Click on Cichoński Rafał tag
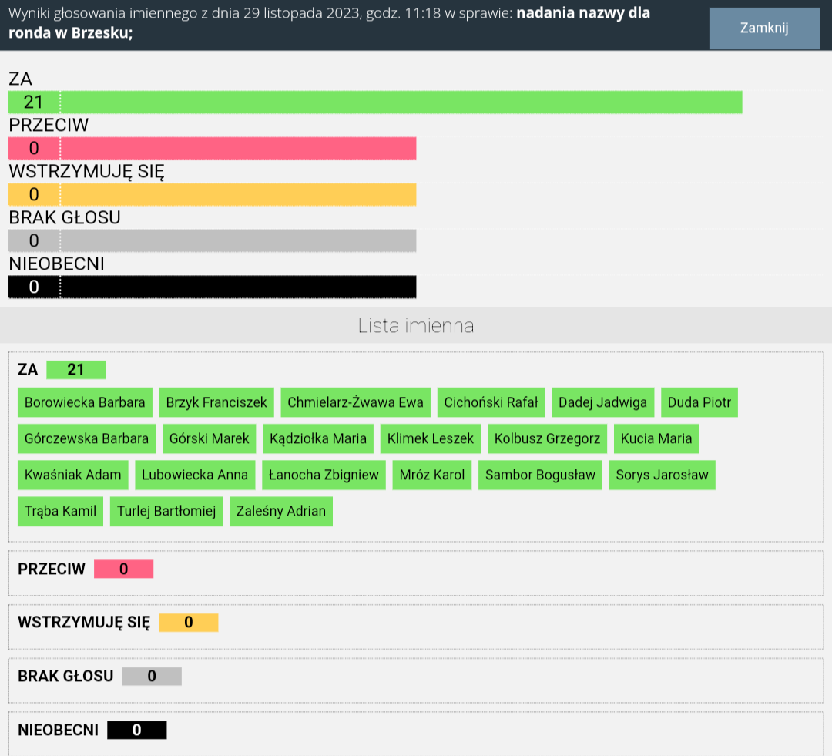Image resolution: width=832 pixels, height=756 pixels. (491, 402)
